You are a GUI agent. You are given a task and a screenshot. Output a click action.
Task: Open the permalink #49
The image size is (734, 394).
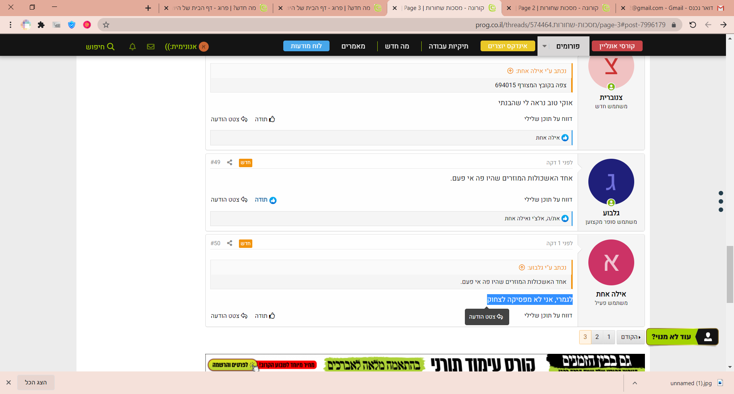coord(216,162)
